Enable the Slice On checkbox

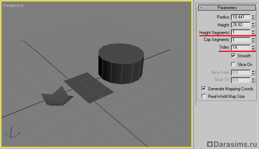point(234,64)
